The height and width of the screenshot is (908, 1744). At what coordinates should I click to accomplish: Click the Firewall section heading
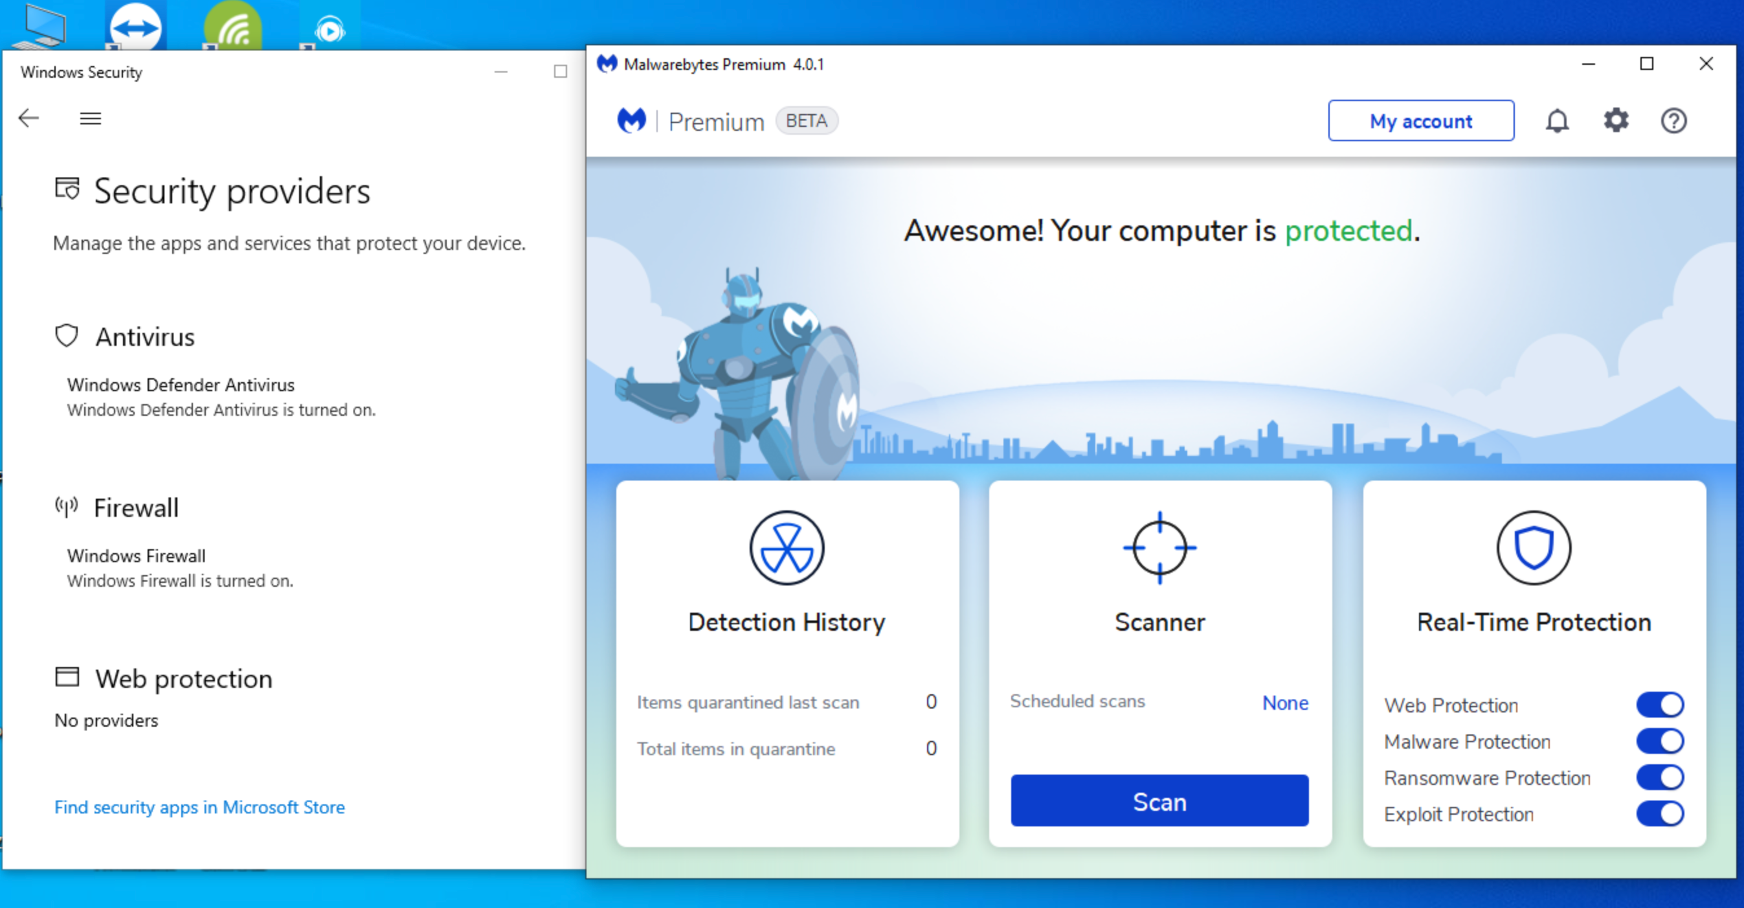pos(136,507)
